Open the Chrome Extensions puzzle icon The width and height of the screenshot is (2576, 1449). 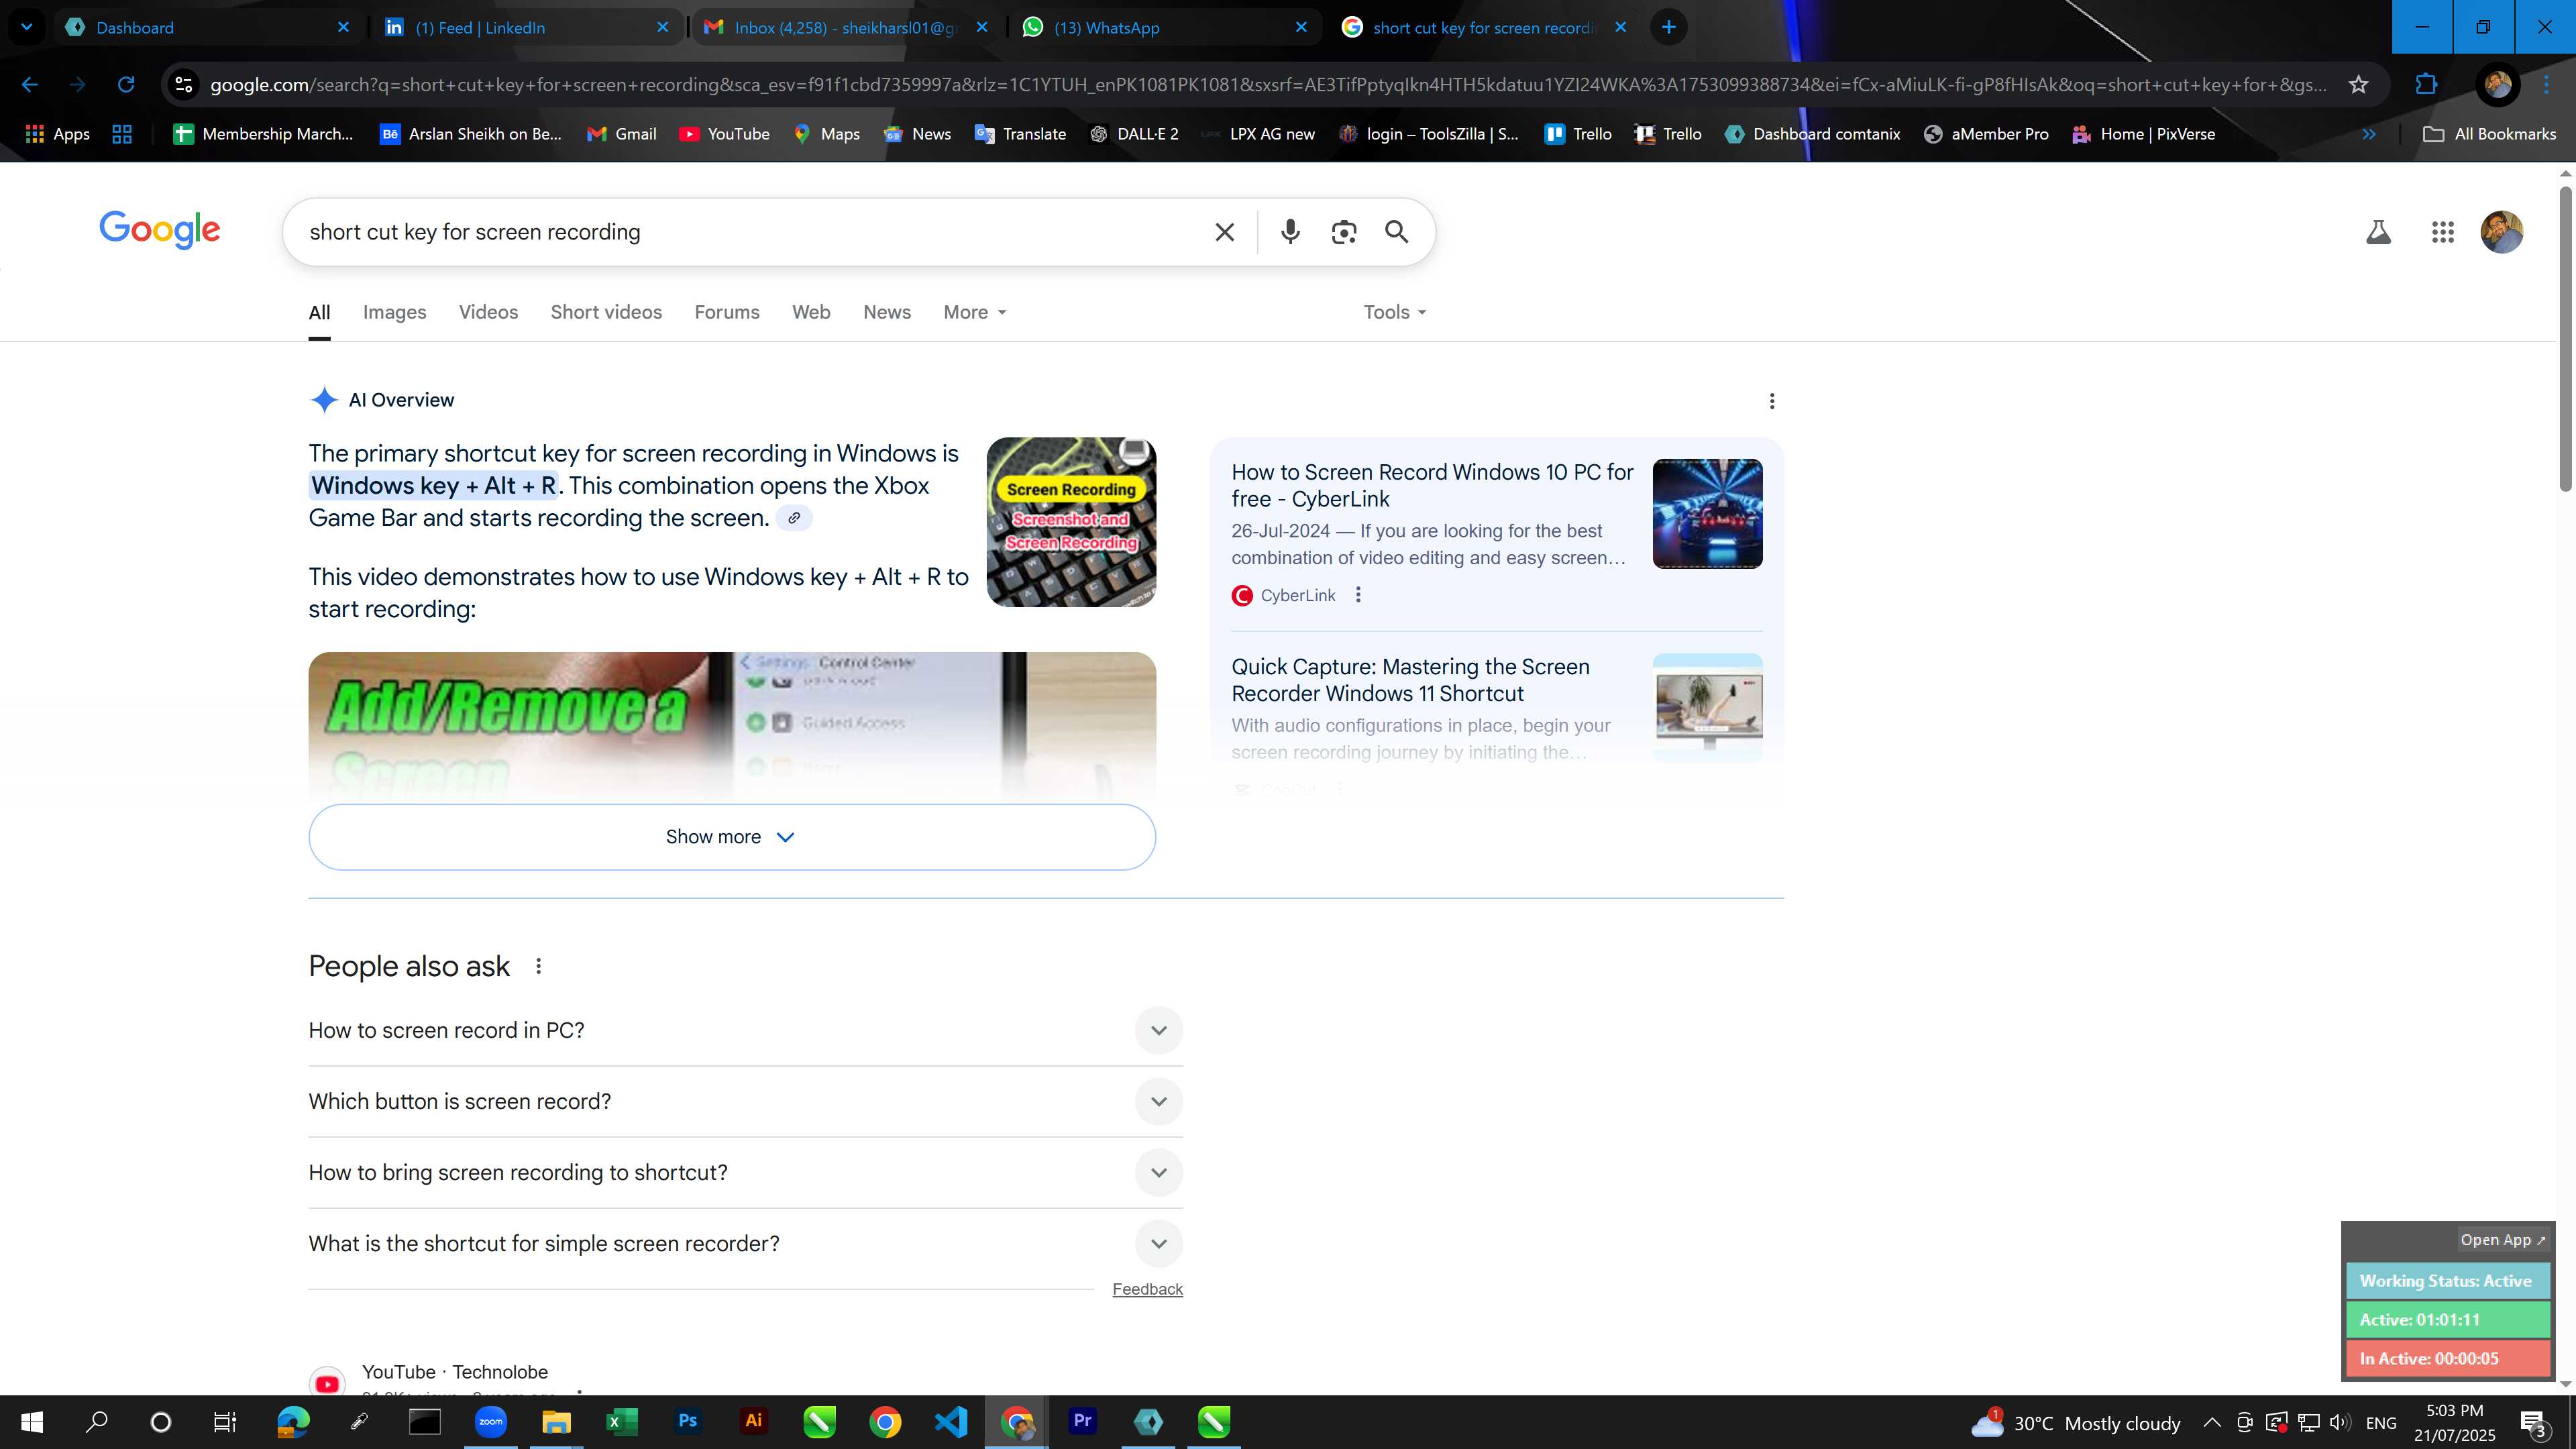(2426, 85)
